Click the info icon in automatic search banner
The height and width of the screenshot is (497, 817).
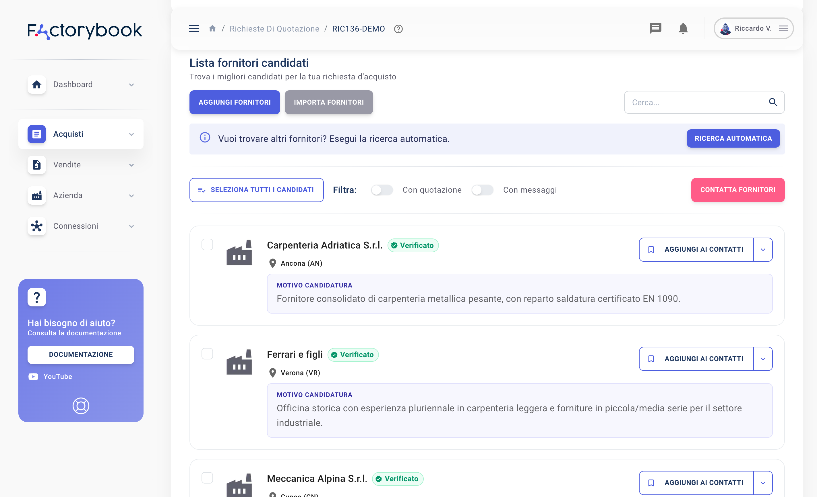tap(205, 137)
